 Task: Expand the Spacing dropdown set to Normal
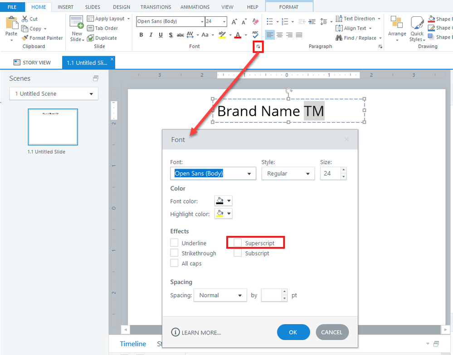click(220, 295)
